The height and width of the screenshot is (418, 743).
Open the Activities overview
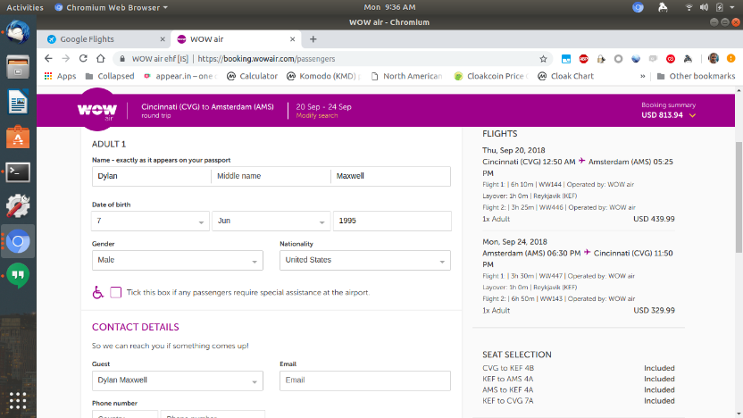(25, 7)
